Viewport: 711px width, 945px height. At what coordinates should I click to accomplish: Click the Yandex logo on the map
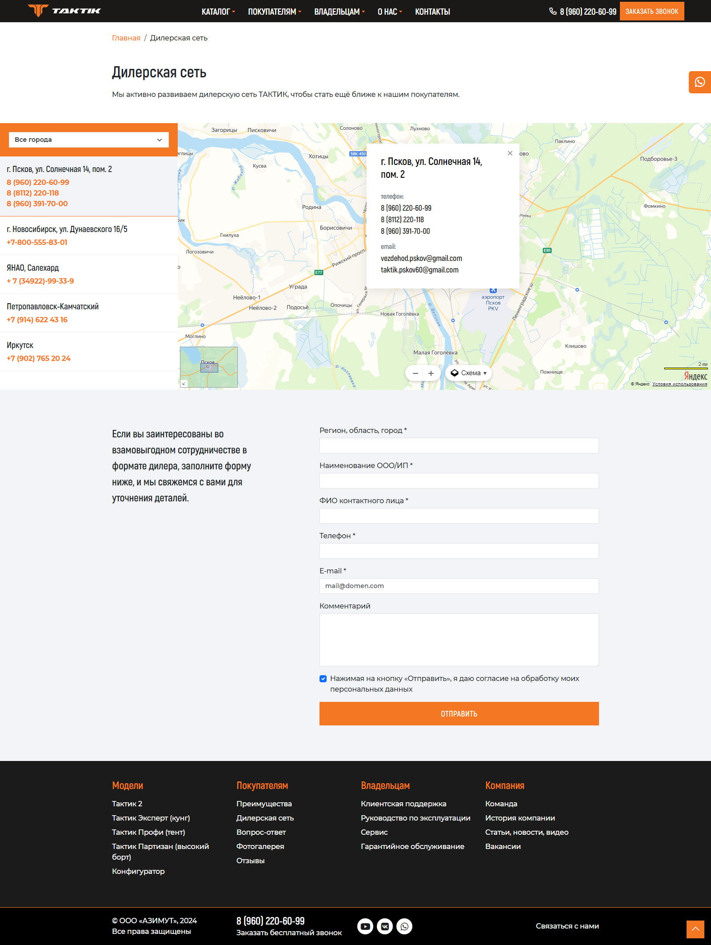695,376
